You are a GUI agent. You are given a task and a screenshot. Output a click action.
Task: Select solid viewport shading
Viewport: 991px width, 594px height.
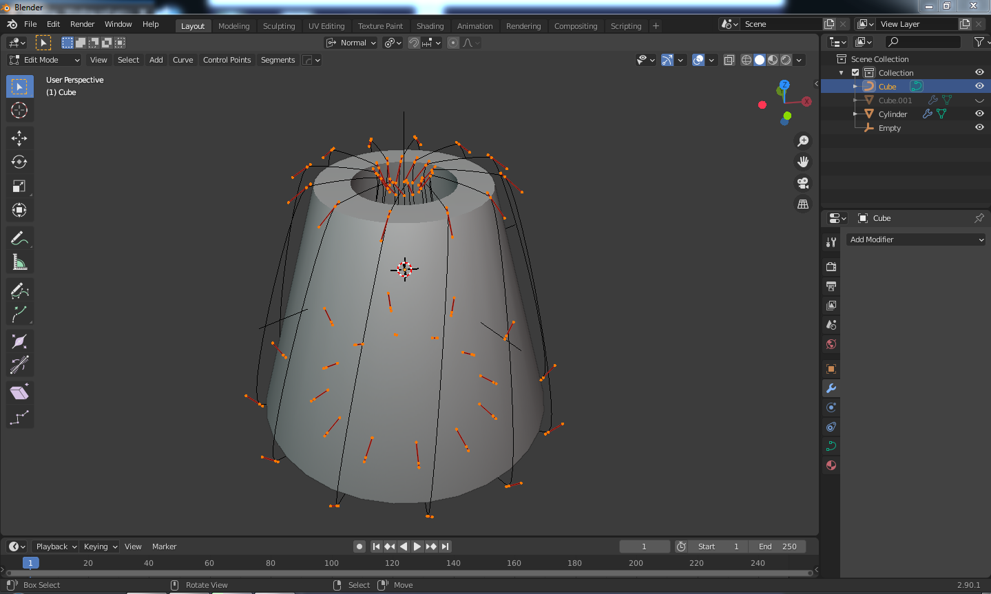pyautogui.click(x=760, y=60)
